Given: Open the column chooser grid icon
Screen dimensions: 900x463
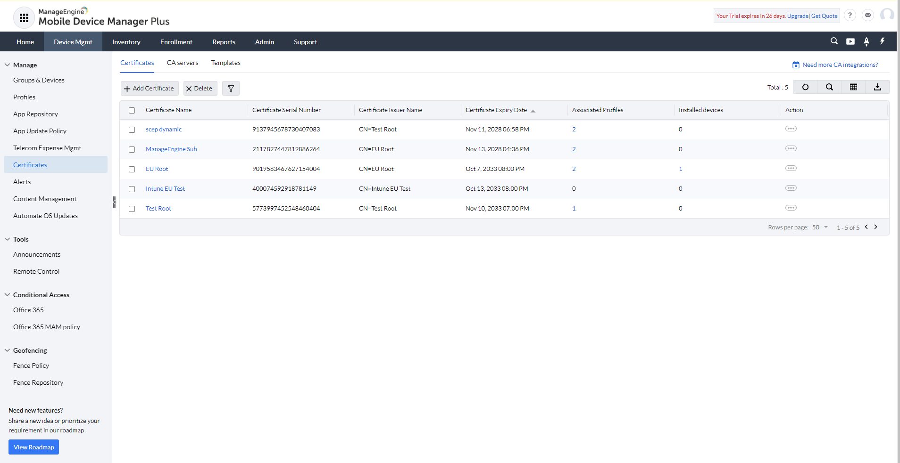Looking at the screenshot, I should (x=853, y=87).
